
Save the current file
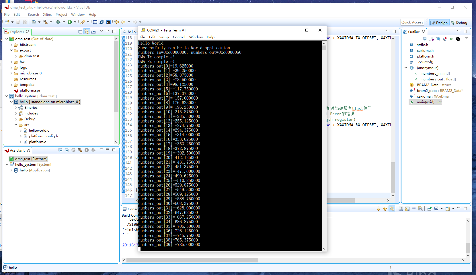point(18,22)
